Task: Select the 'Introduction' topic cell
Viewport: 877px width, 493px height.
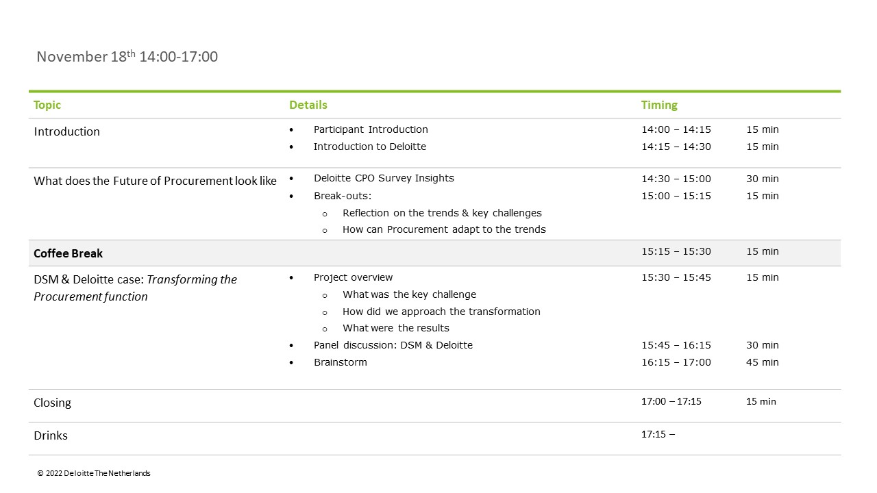Action: (66, 131)
